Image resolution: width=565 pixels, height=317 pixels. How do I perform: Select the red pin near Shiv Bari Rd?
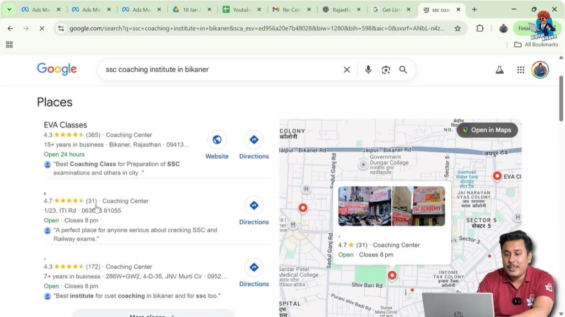[x=392, y=276]
